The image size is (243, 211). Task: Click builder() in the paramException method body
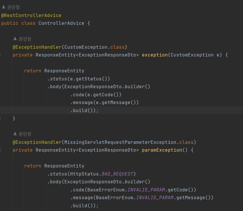[x=137, y=182]
